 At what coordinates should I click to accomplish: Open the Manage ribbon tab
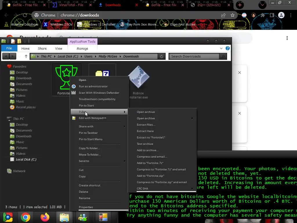(x=82, y=48)
